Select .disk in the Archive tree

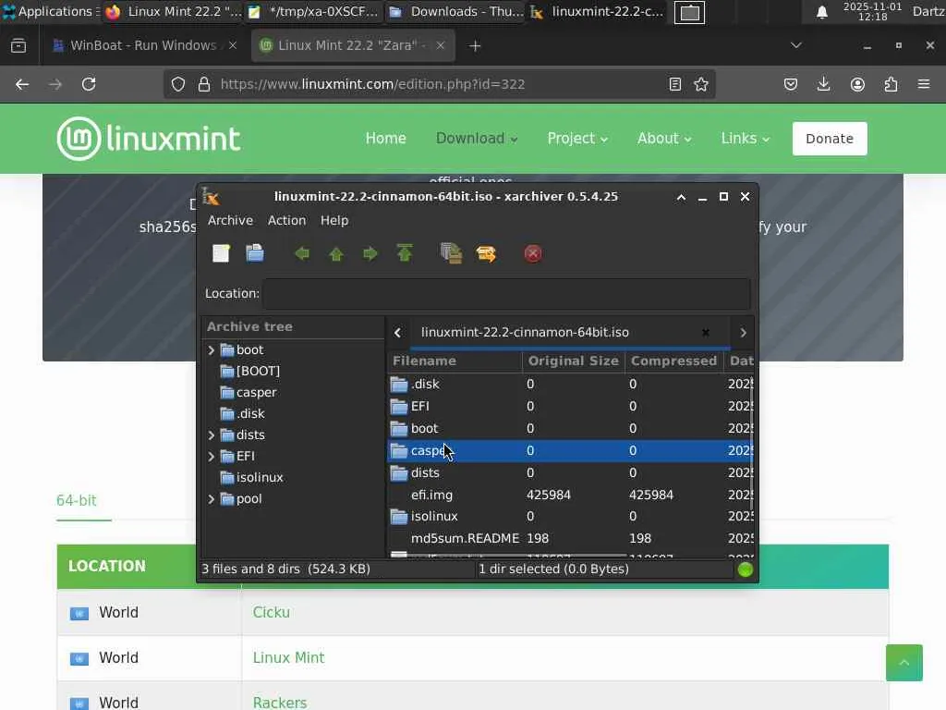[x=249, y=413]
